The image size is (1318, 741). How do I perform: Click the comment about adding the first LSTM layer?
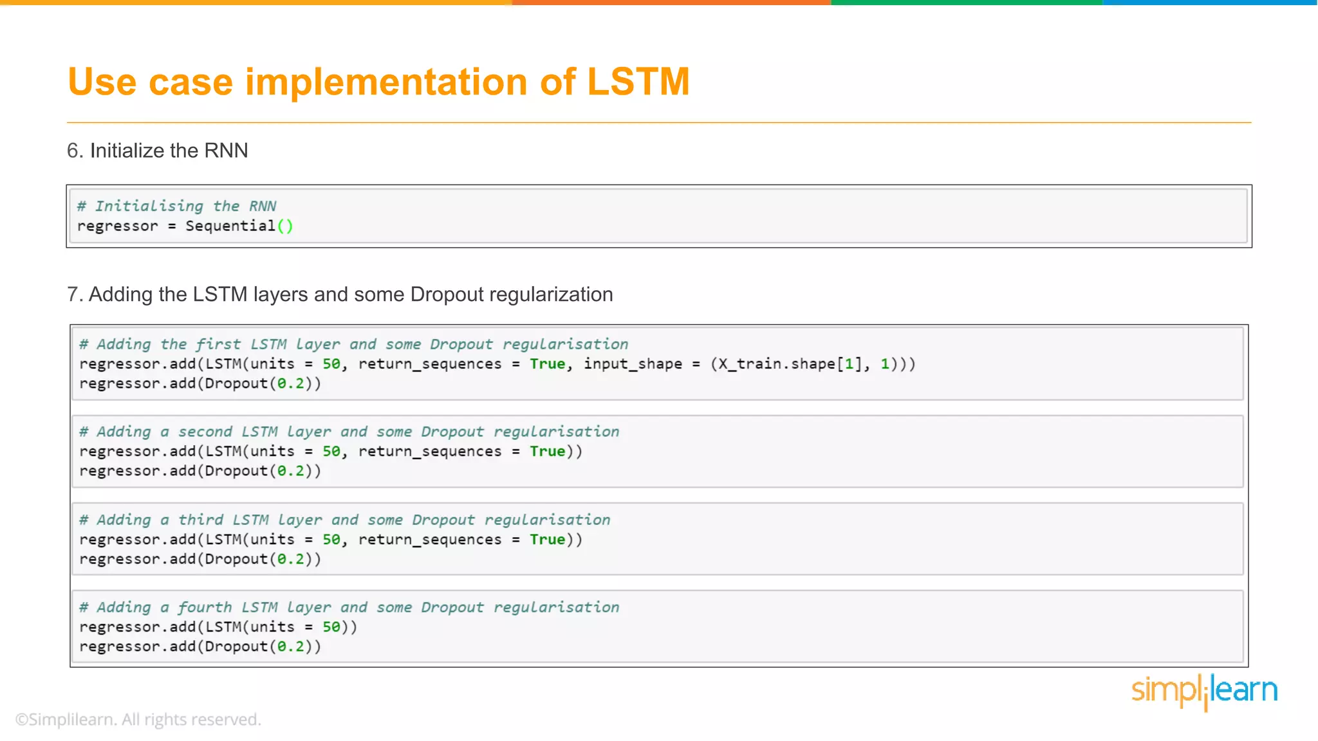click(354, 344)
